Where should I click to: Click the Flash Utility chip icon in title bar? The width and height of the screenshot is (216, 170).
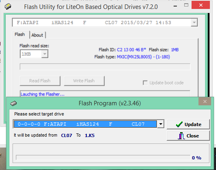pos(8,7)
